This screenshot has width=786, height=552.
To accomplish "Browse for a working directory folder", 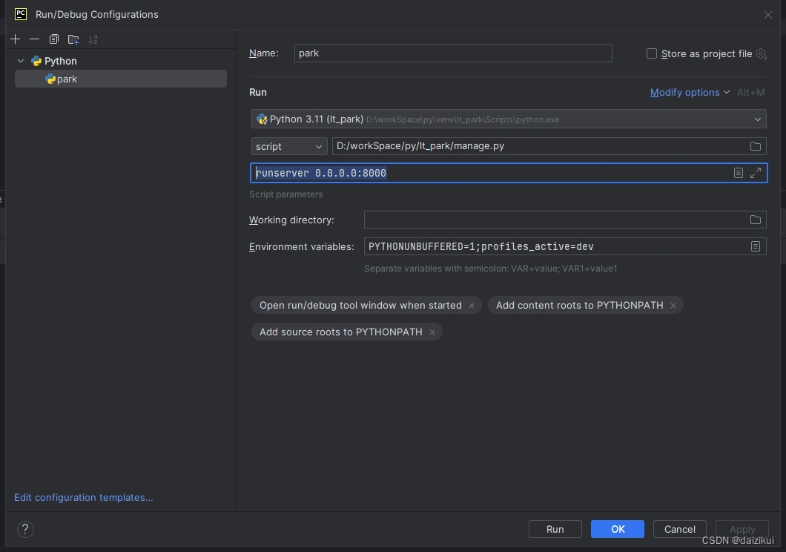I will (x=755, y=220).
